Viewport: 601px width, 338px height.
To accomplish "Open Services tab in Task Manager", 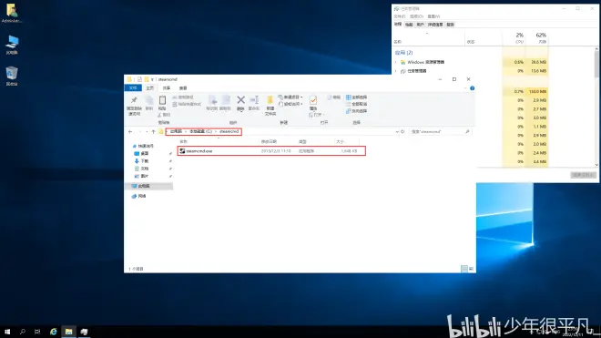I will [450, 25].
